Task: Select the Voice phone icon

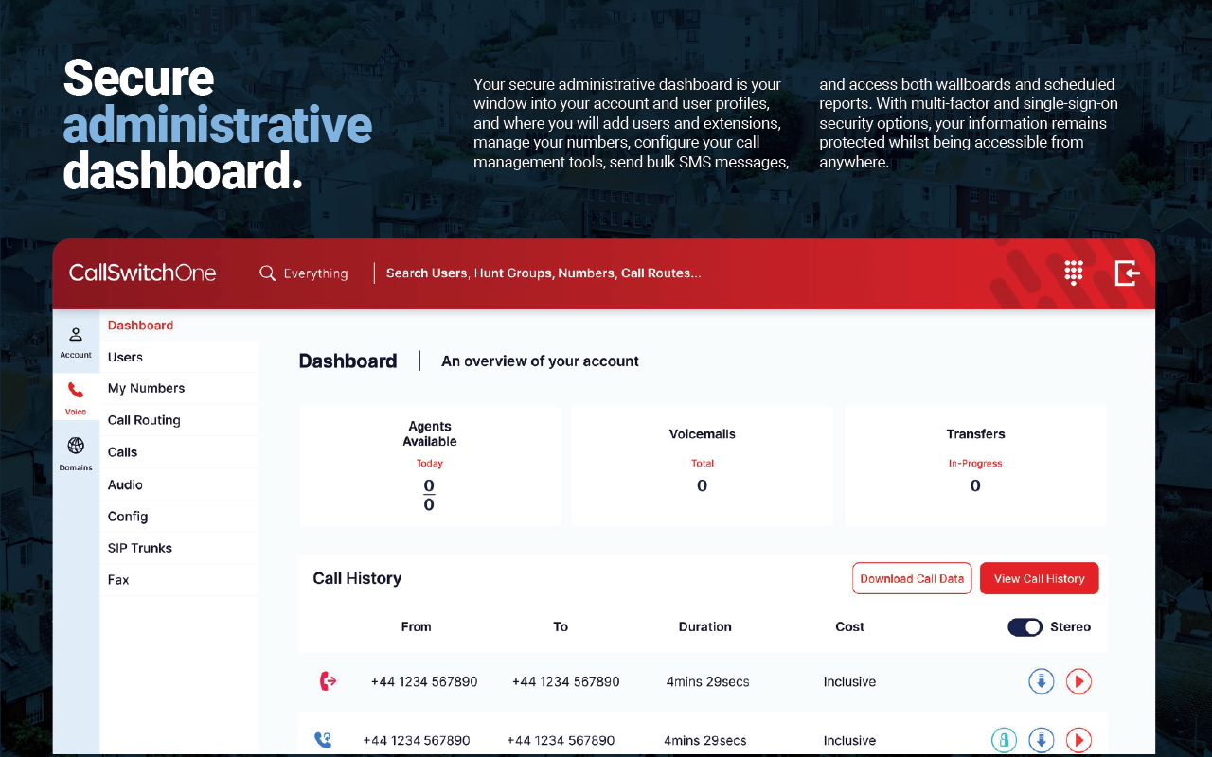Action: (x=76, y=396)
